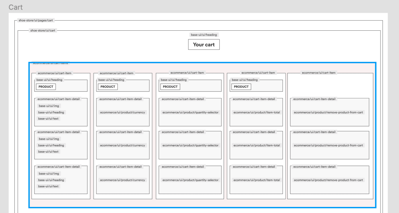Select the first "PRODUCT" column heading

click(x=45, y=87)
